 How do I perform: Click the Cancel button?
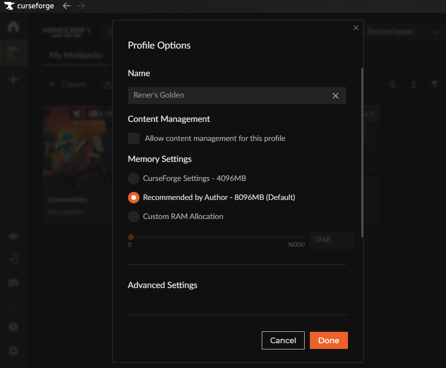click(x=283, y=340)
